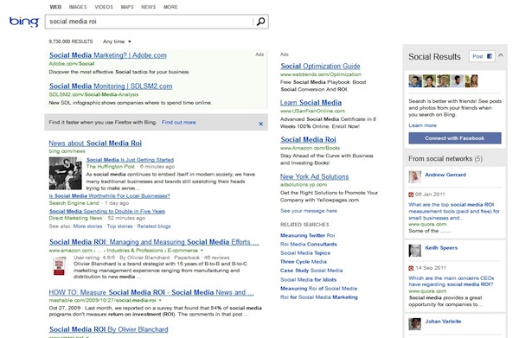
Task: Search related: Measuring Roi of Social Media
Action: [318, 289]
